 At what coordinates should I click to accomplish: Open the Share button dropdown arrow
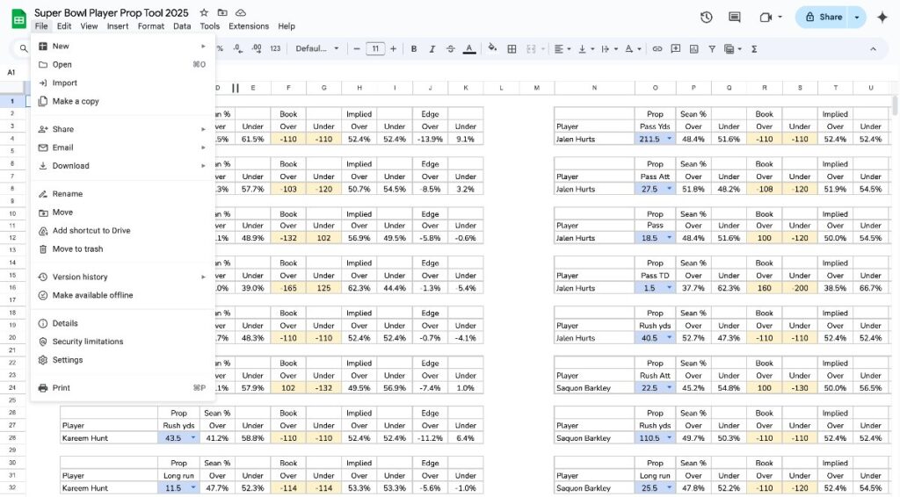coord(857,18)
